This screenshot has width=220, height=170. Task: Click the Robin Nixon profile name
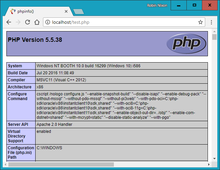coord(157,5)
